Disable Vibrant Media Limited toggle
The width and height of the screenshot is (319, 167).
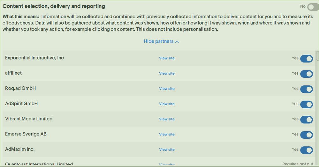tap(306, 120)
